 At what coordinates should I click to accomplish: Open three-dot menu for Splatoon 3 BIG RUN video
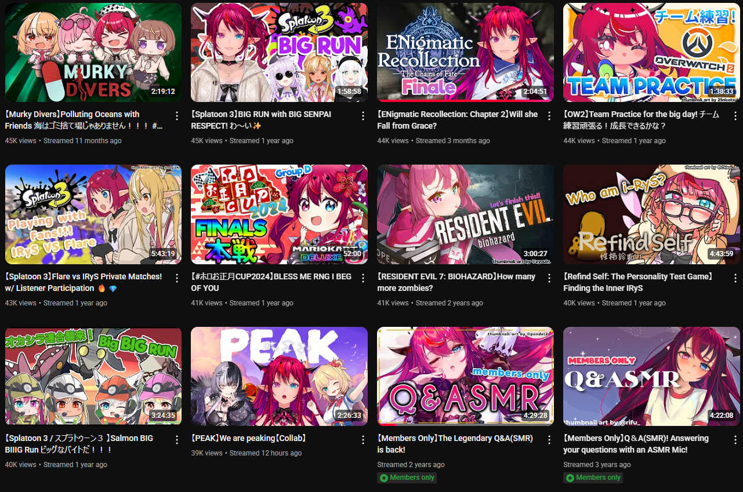tap(363, 116)
